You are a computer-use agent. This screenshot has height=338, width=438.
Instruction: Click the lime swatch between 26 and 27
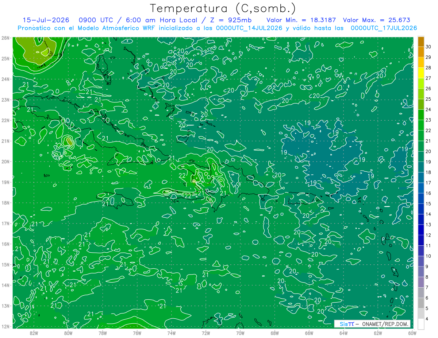click(x=421, y=83)
